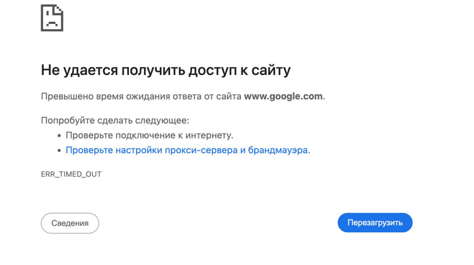Image resolution: width=474 pixels, height=265 pixels.
Task: Click the word 'брандмауэра' in the blue link
Action: click(278, 150)
